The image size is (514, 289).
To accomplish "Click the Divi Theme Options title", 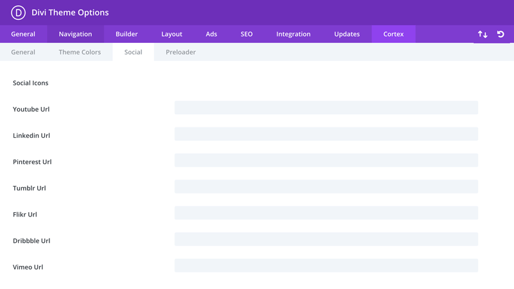I will point(70,12).
